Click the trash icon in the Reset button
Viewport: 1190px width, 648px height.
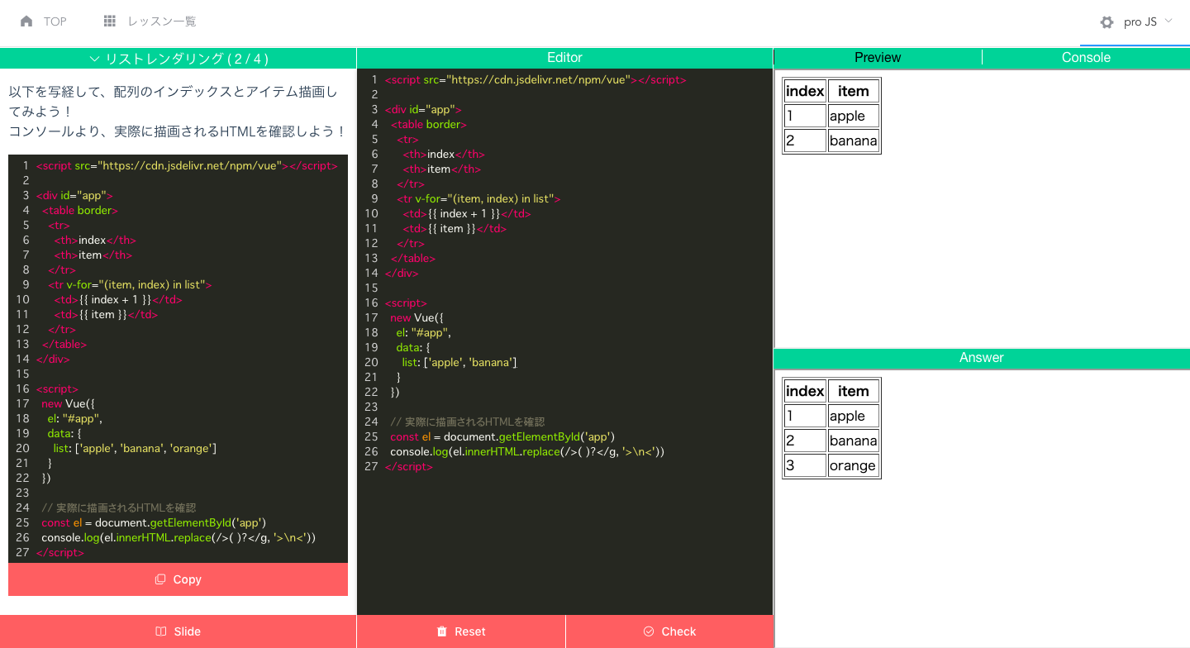[x=442, y=631]
